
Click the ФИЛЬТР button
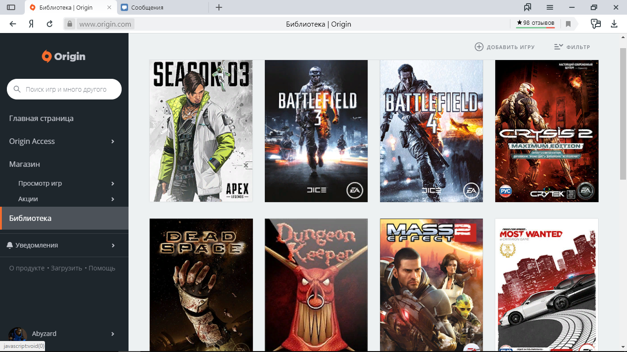(x=572, y=47)
